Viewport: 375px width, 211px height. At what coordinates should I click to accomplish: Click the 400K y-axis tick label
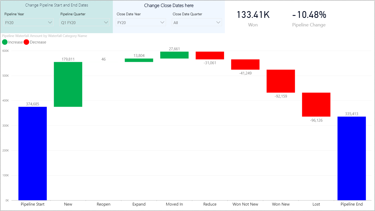(x=6, y=101)
